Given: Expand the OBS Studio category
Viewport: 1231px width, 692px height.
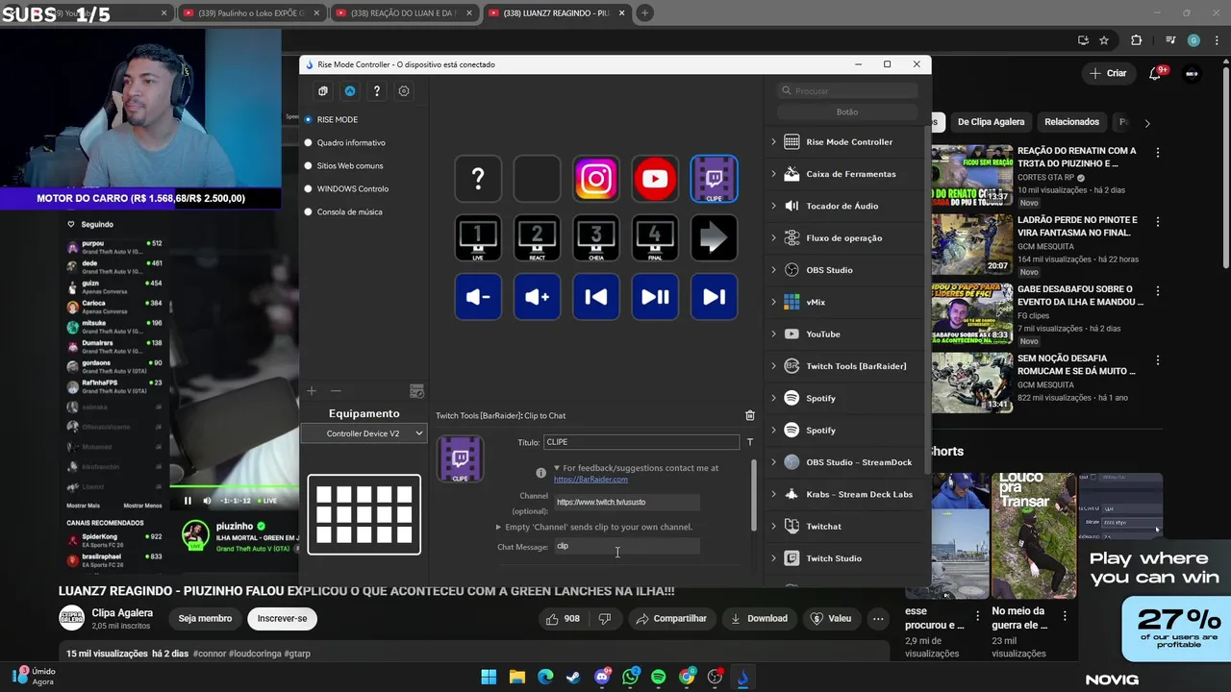Looking at the screenshot, I should [773, 270].
